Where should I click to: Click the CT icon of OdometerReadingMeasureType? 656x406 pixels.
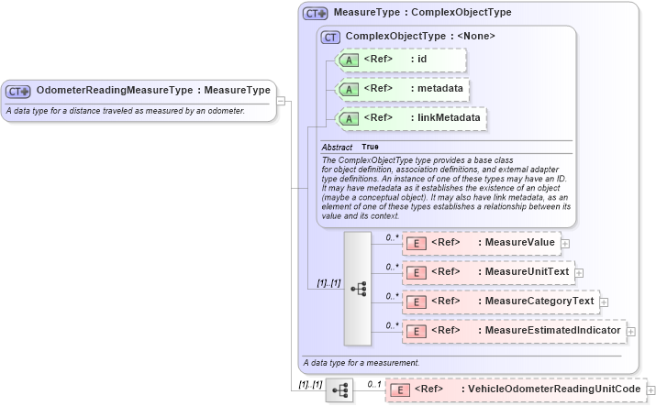(18, 92)
